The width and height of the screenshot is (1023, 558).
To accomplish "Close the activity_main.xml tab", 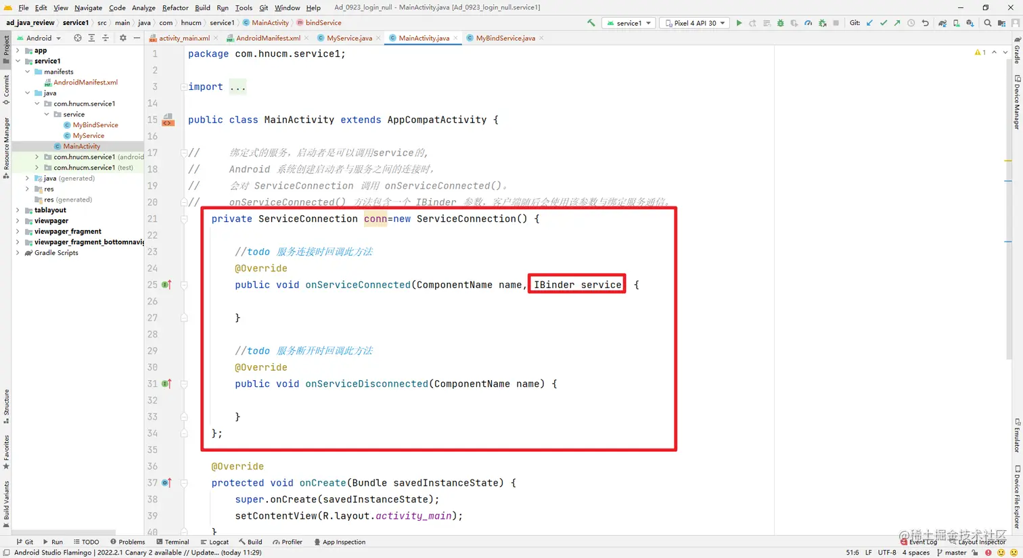I will pyautogui.click(x=215, y=38).
